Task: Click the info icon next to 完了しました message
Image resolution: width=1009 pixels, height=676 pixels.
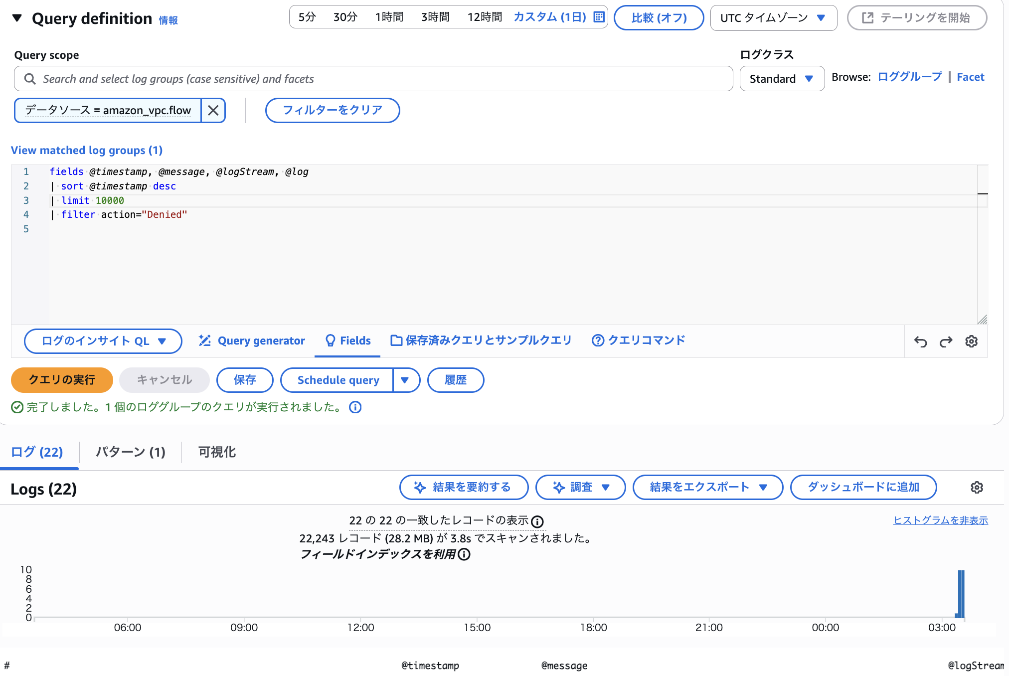Action: pyautogui.click(x=355, y=407)
